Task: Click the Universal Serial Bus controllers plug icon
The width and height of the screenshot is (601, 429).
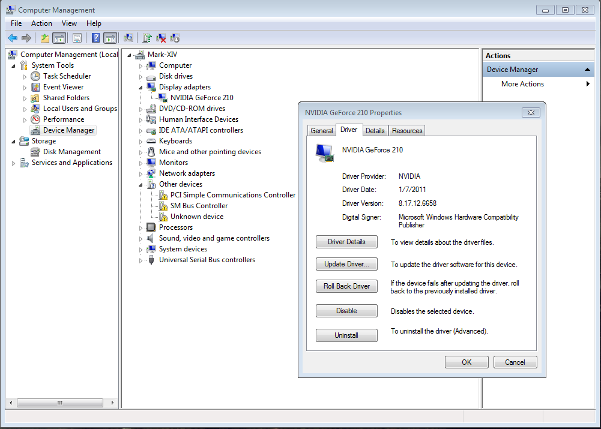Action: point(151,260)
